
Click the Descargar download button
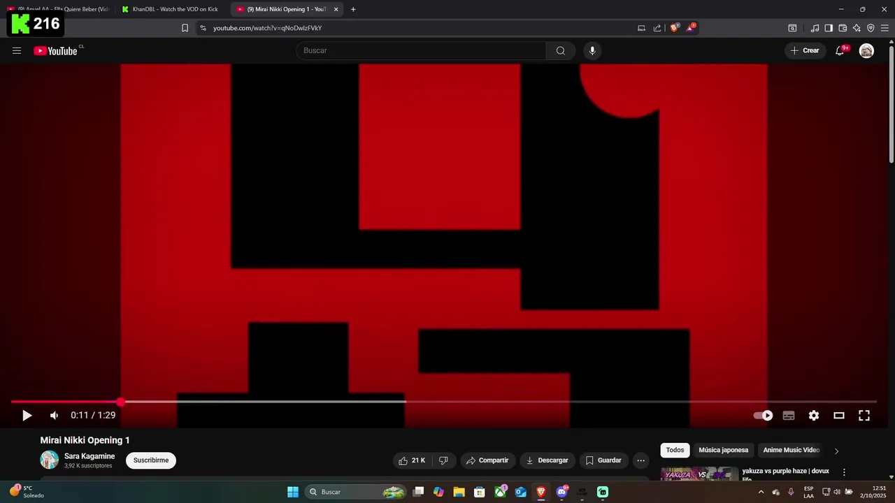click(547, 460)
